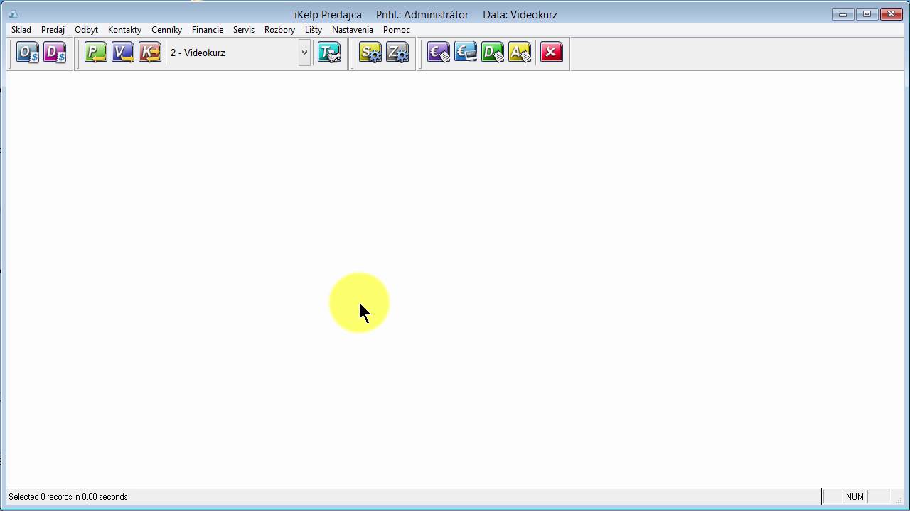Click the green D document icon
910x511 pixels.
(493, 53)
